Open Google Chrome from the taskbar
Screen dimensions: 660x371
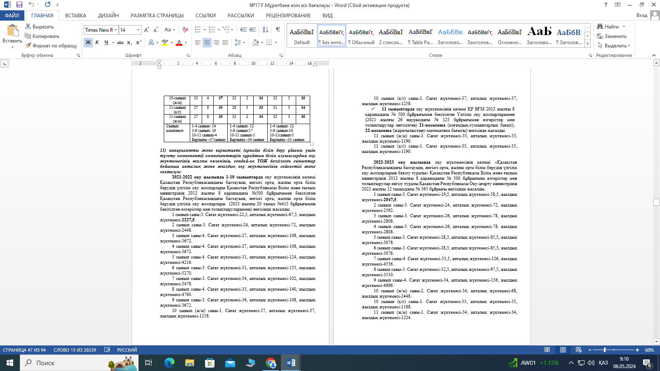point(271,363)
